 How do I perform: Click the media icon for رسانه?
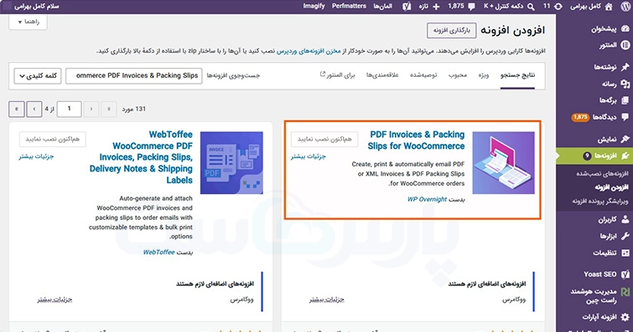625,84
